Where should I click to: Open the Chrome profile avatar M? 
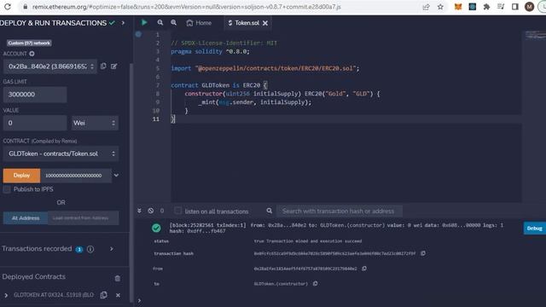(x=529, y=7)
